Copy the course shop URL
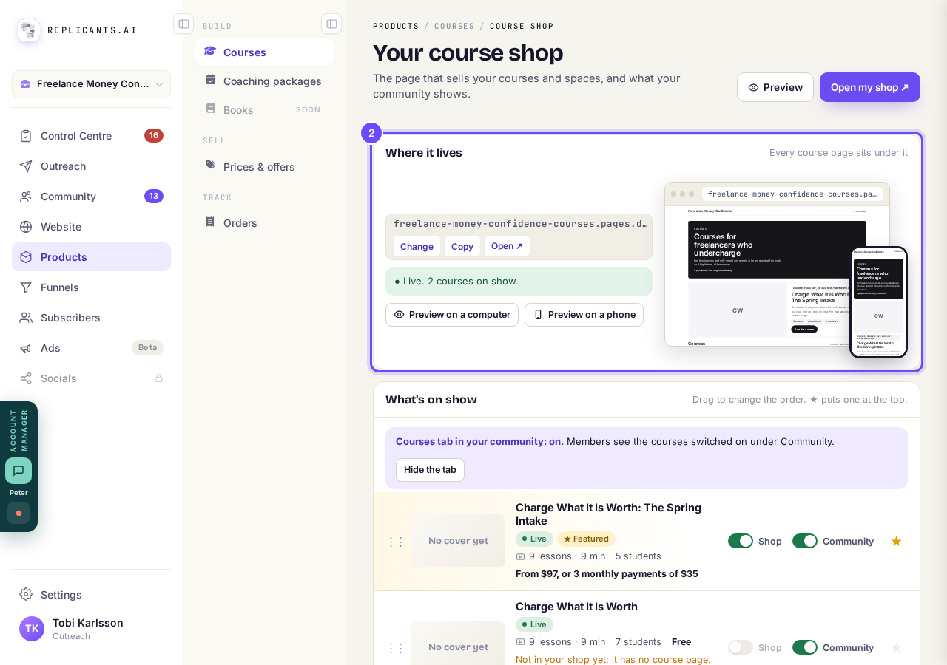This screenshot has height=665, width=947. click(x=462, y=246)
